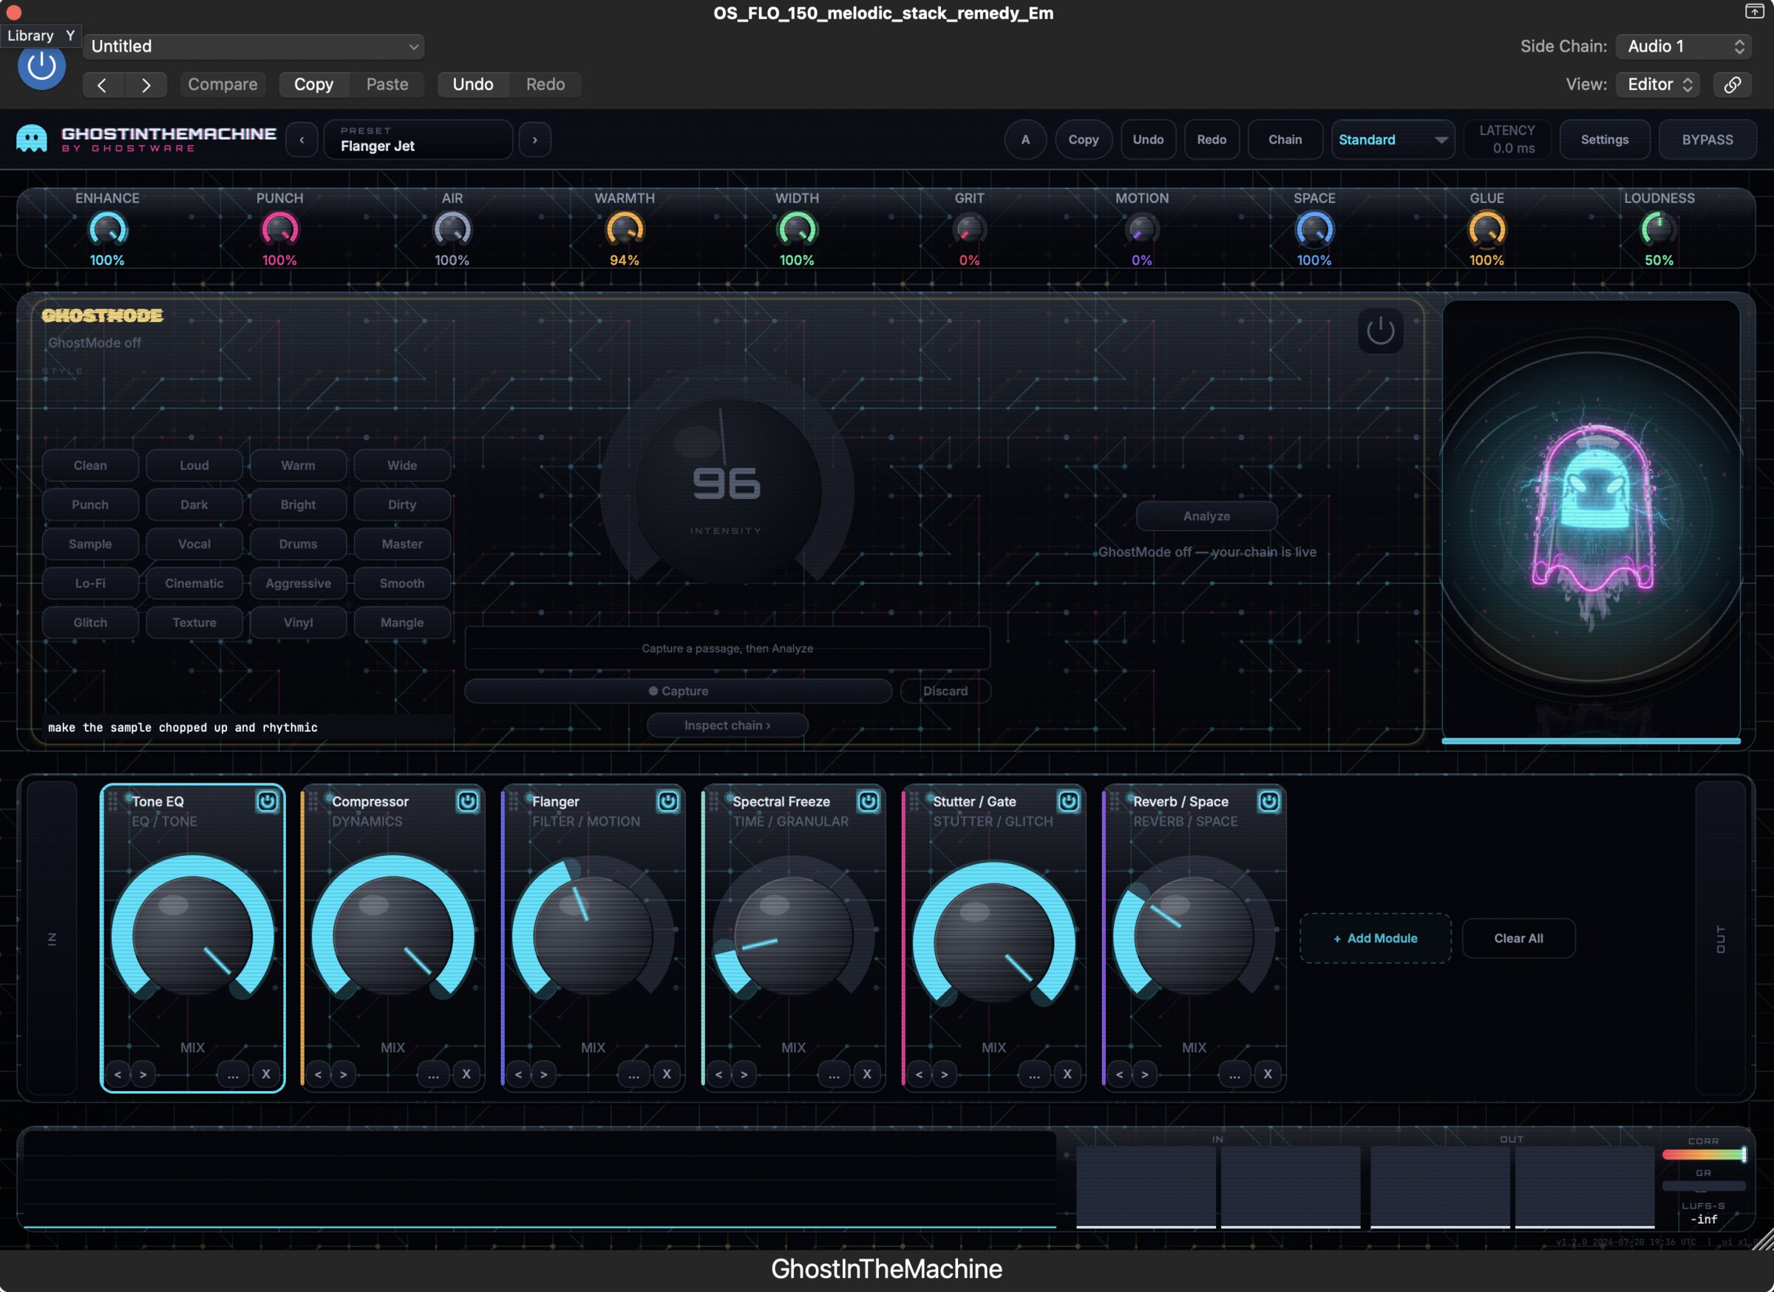Click the Discard button

click(945, 691)
